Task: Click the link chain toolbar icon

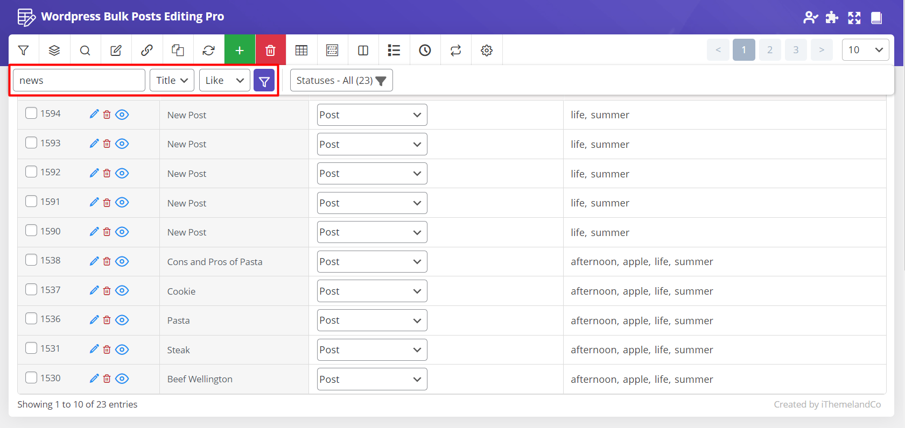Action: (x=146, y=50)
